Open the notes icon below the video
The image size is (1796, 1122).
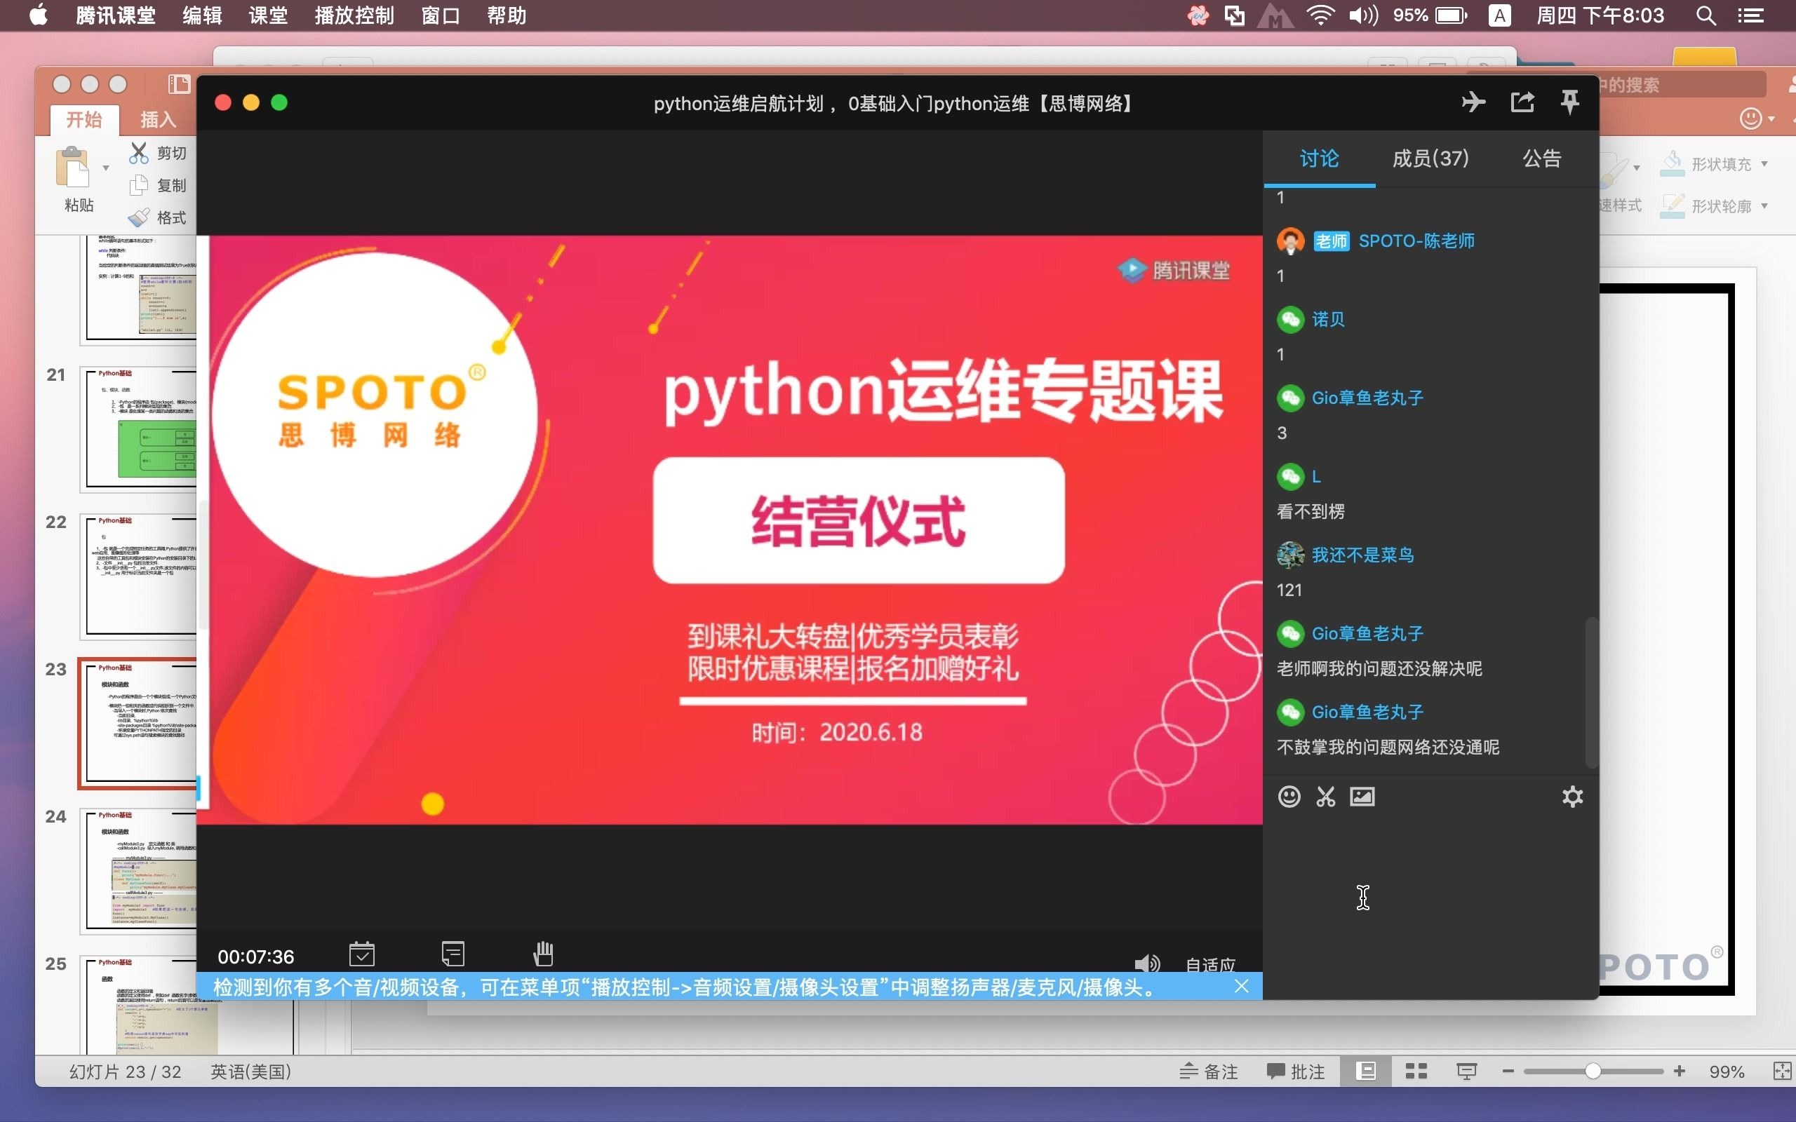(x=453, y=954)
